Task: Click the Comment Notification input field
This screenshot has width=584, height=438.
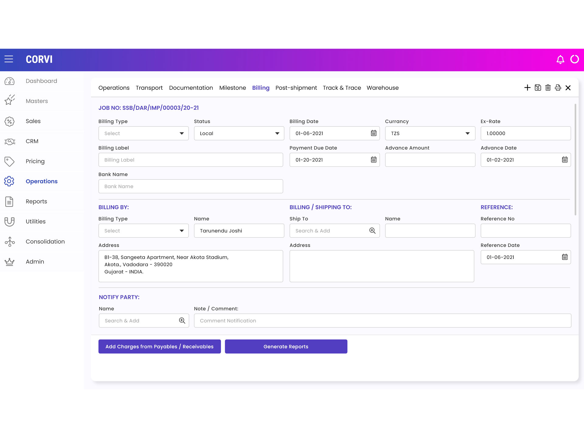Action: [x=383, y=321]
